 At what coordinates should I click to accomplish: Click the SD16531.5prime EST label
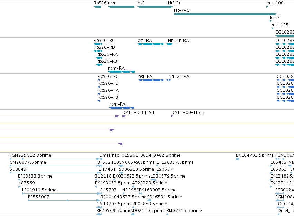tap(164, 197)
